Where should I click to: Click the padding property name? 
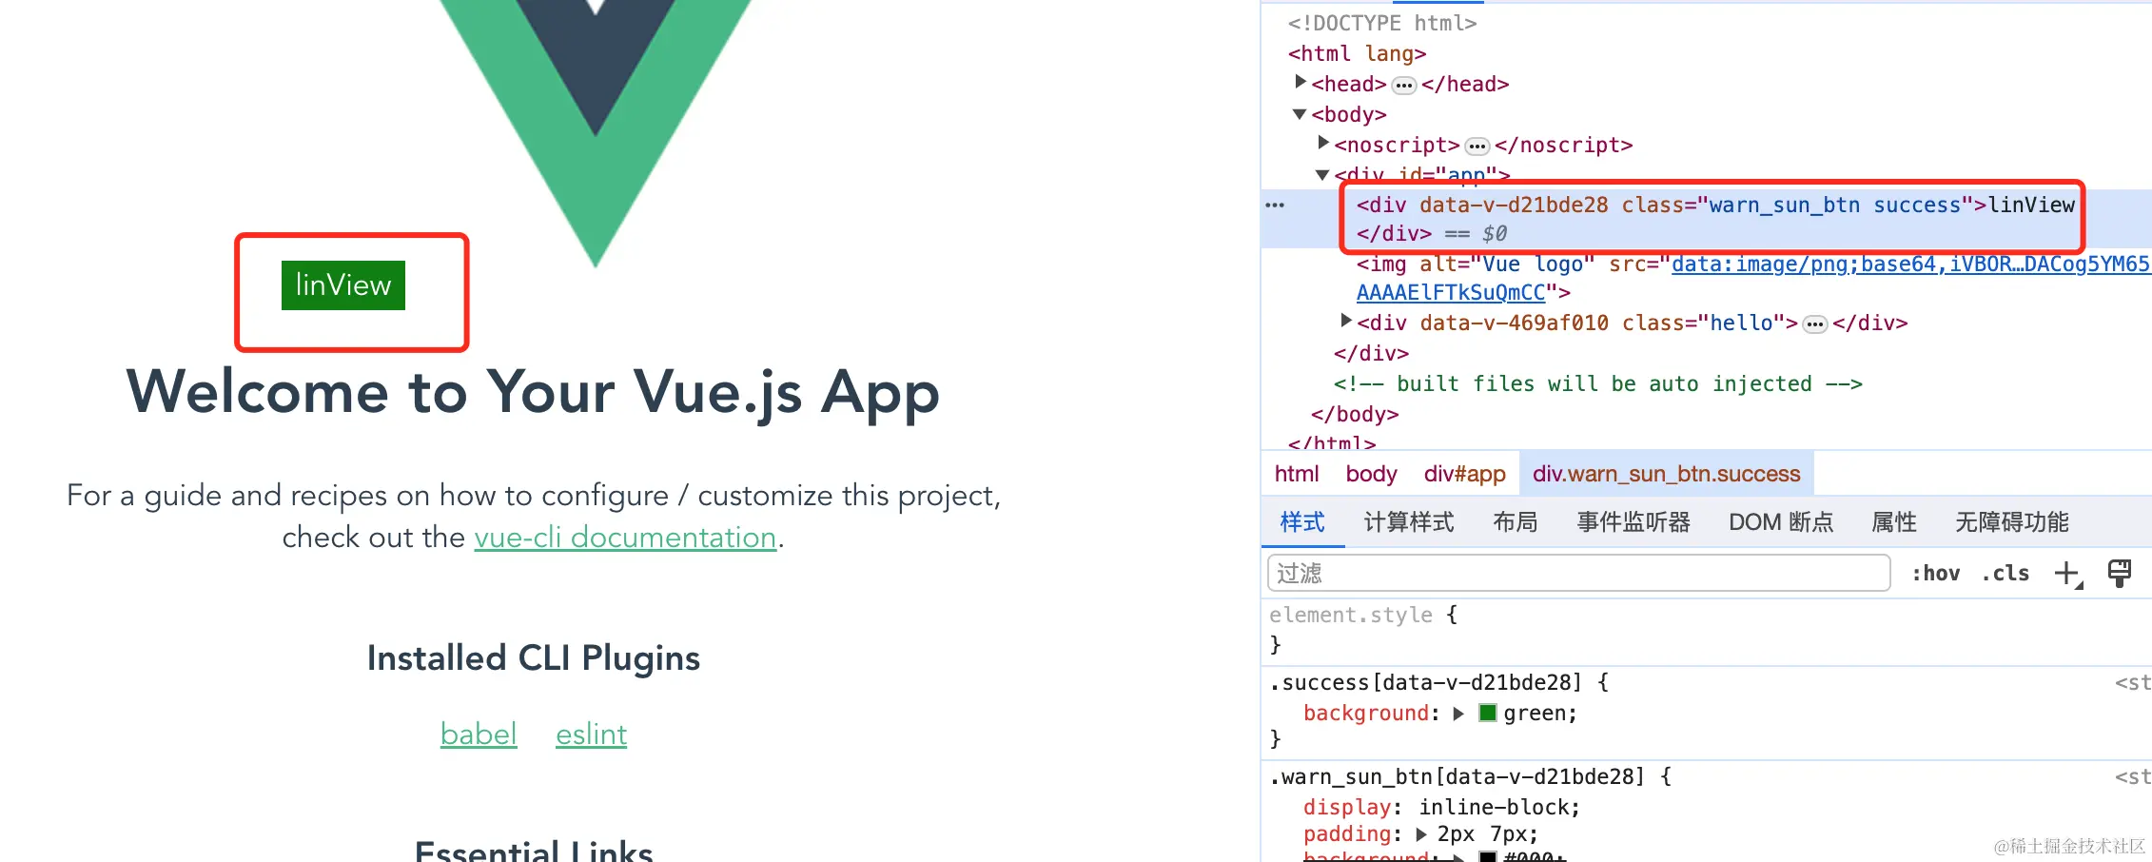pos(1347,834)
